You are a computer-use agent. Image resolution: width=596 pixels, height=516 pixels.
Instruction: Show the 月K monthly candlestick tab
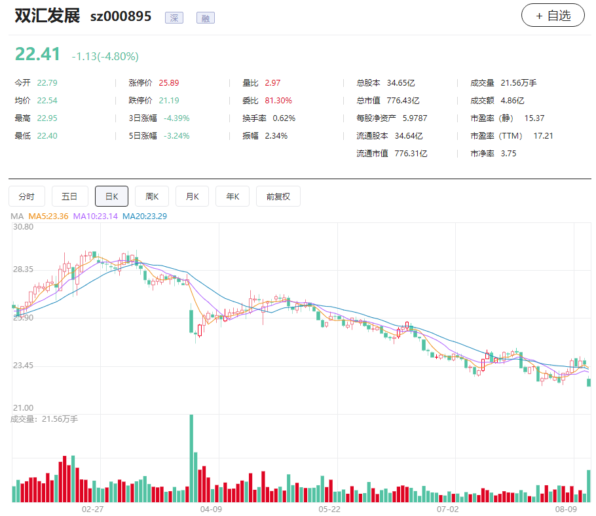[x=193, y=196]
